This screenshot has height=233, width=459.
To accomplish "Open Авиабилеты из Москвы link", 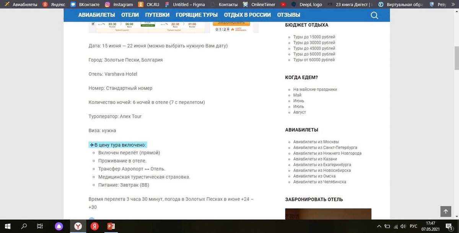I will pos(316,142).
